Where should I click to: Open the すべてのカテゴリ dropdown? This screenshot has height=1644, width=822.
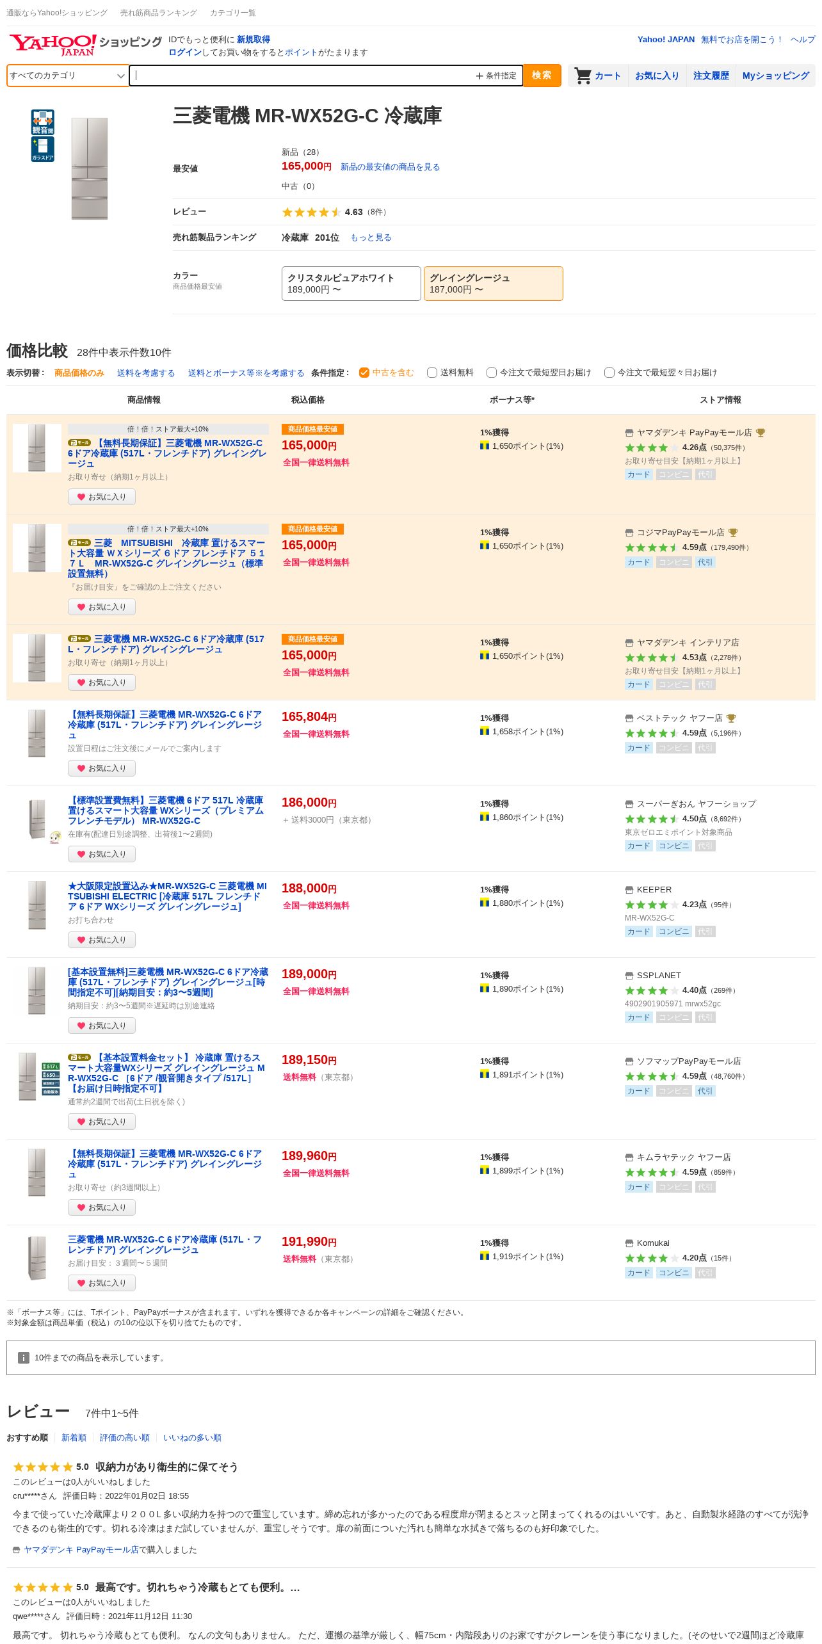point(67,76)
